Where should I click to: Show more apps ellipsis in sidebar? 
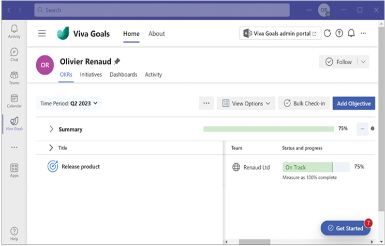[x=14, y=148]
